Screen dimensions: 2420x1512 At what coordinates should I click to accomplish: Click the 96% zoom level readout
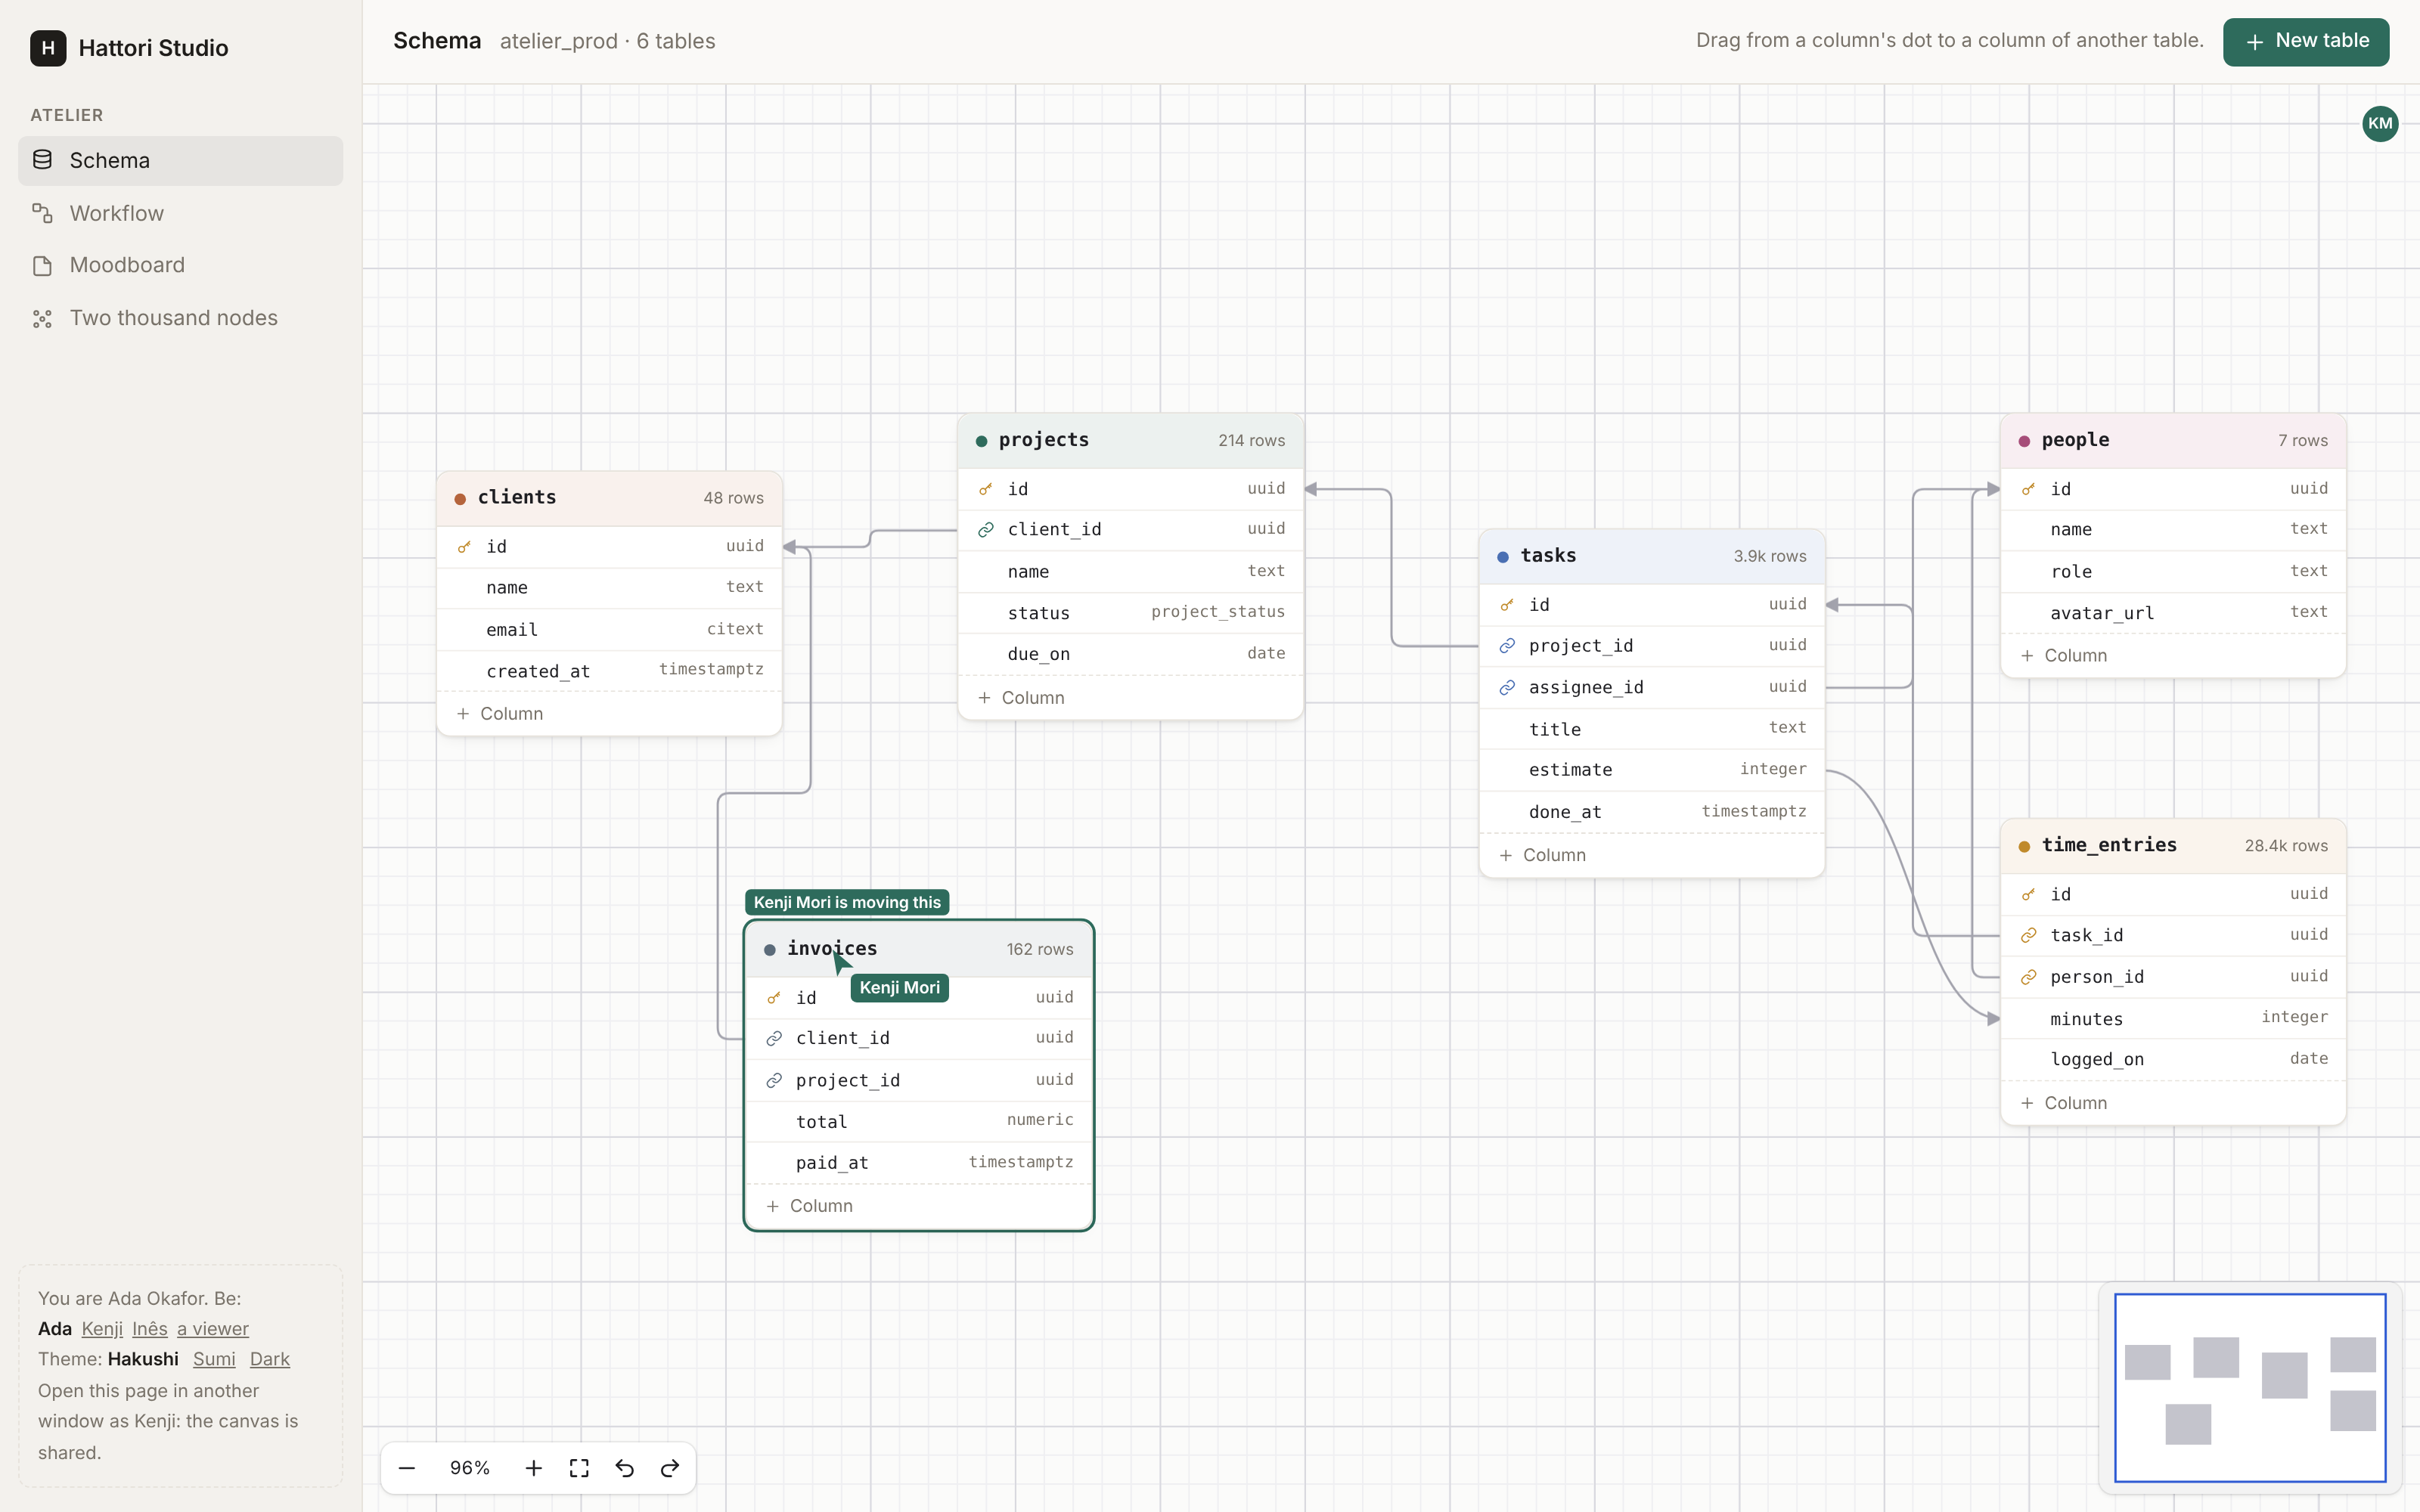click(x=470, y=1468)
